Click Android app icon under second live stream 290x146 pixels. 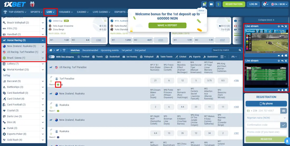[279, 90]
